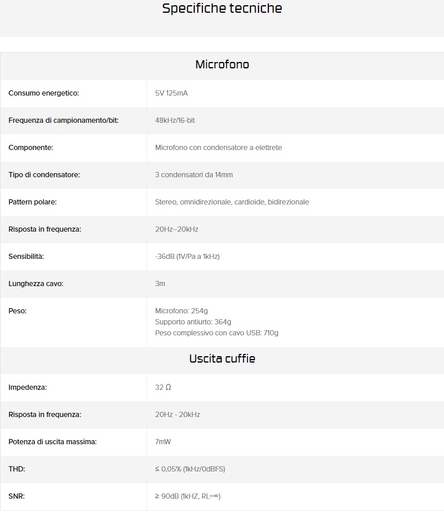The width and height of the screenshot is (444, 512).
Task: Select the "Microfono" section header
Action: point(222,64)
